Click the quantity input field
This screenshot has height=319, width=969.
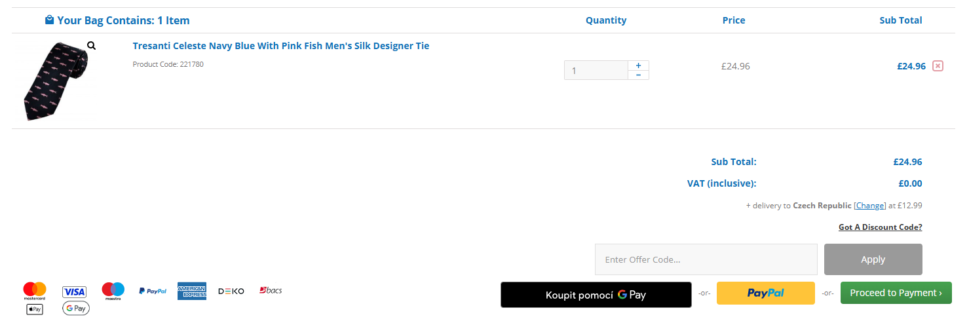[596, 70]
